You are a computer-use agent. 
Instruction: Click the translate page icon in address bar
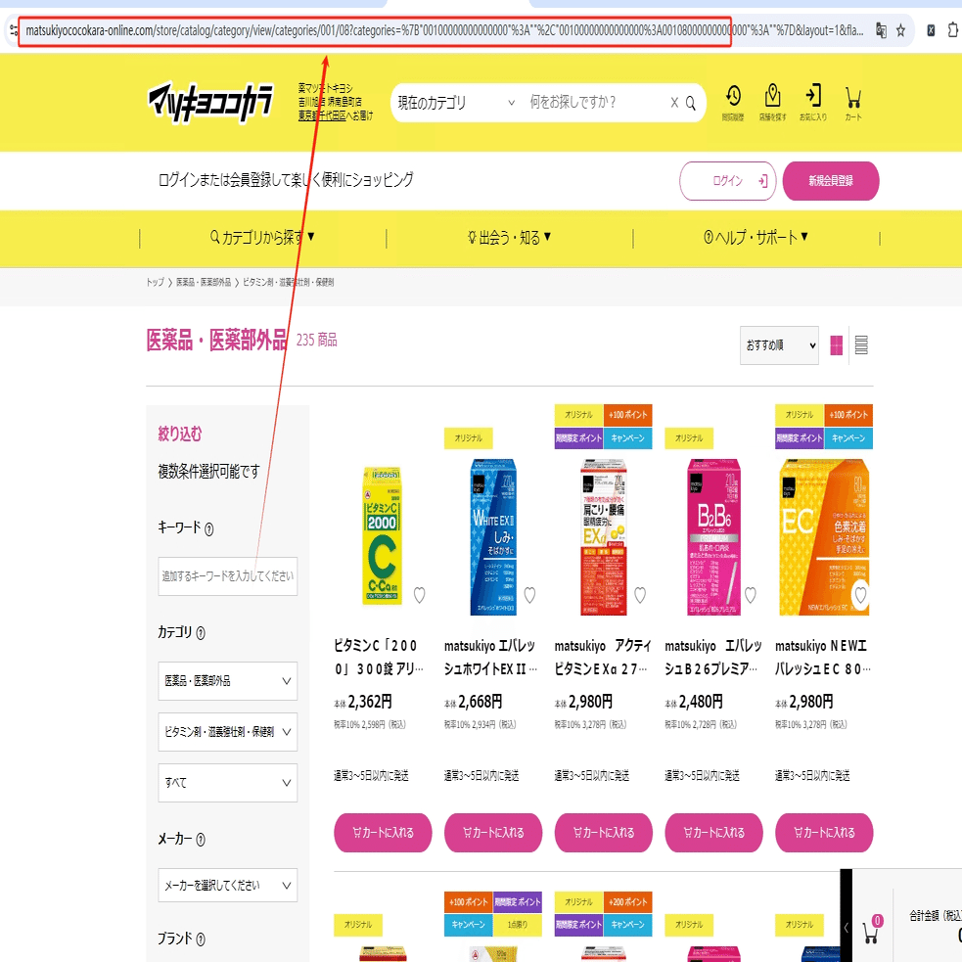coord(881,30)
